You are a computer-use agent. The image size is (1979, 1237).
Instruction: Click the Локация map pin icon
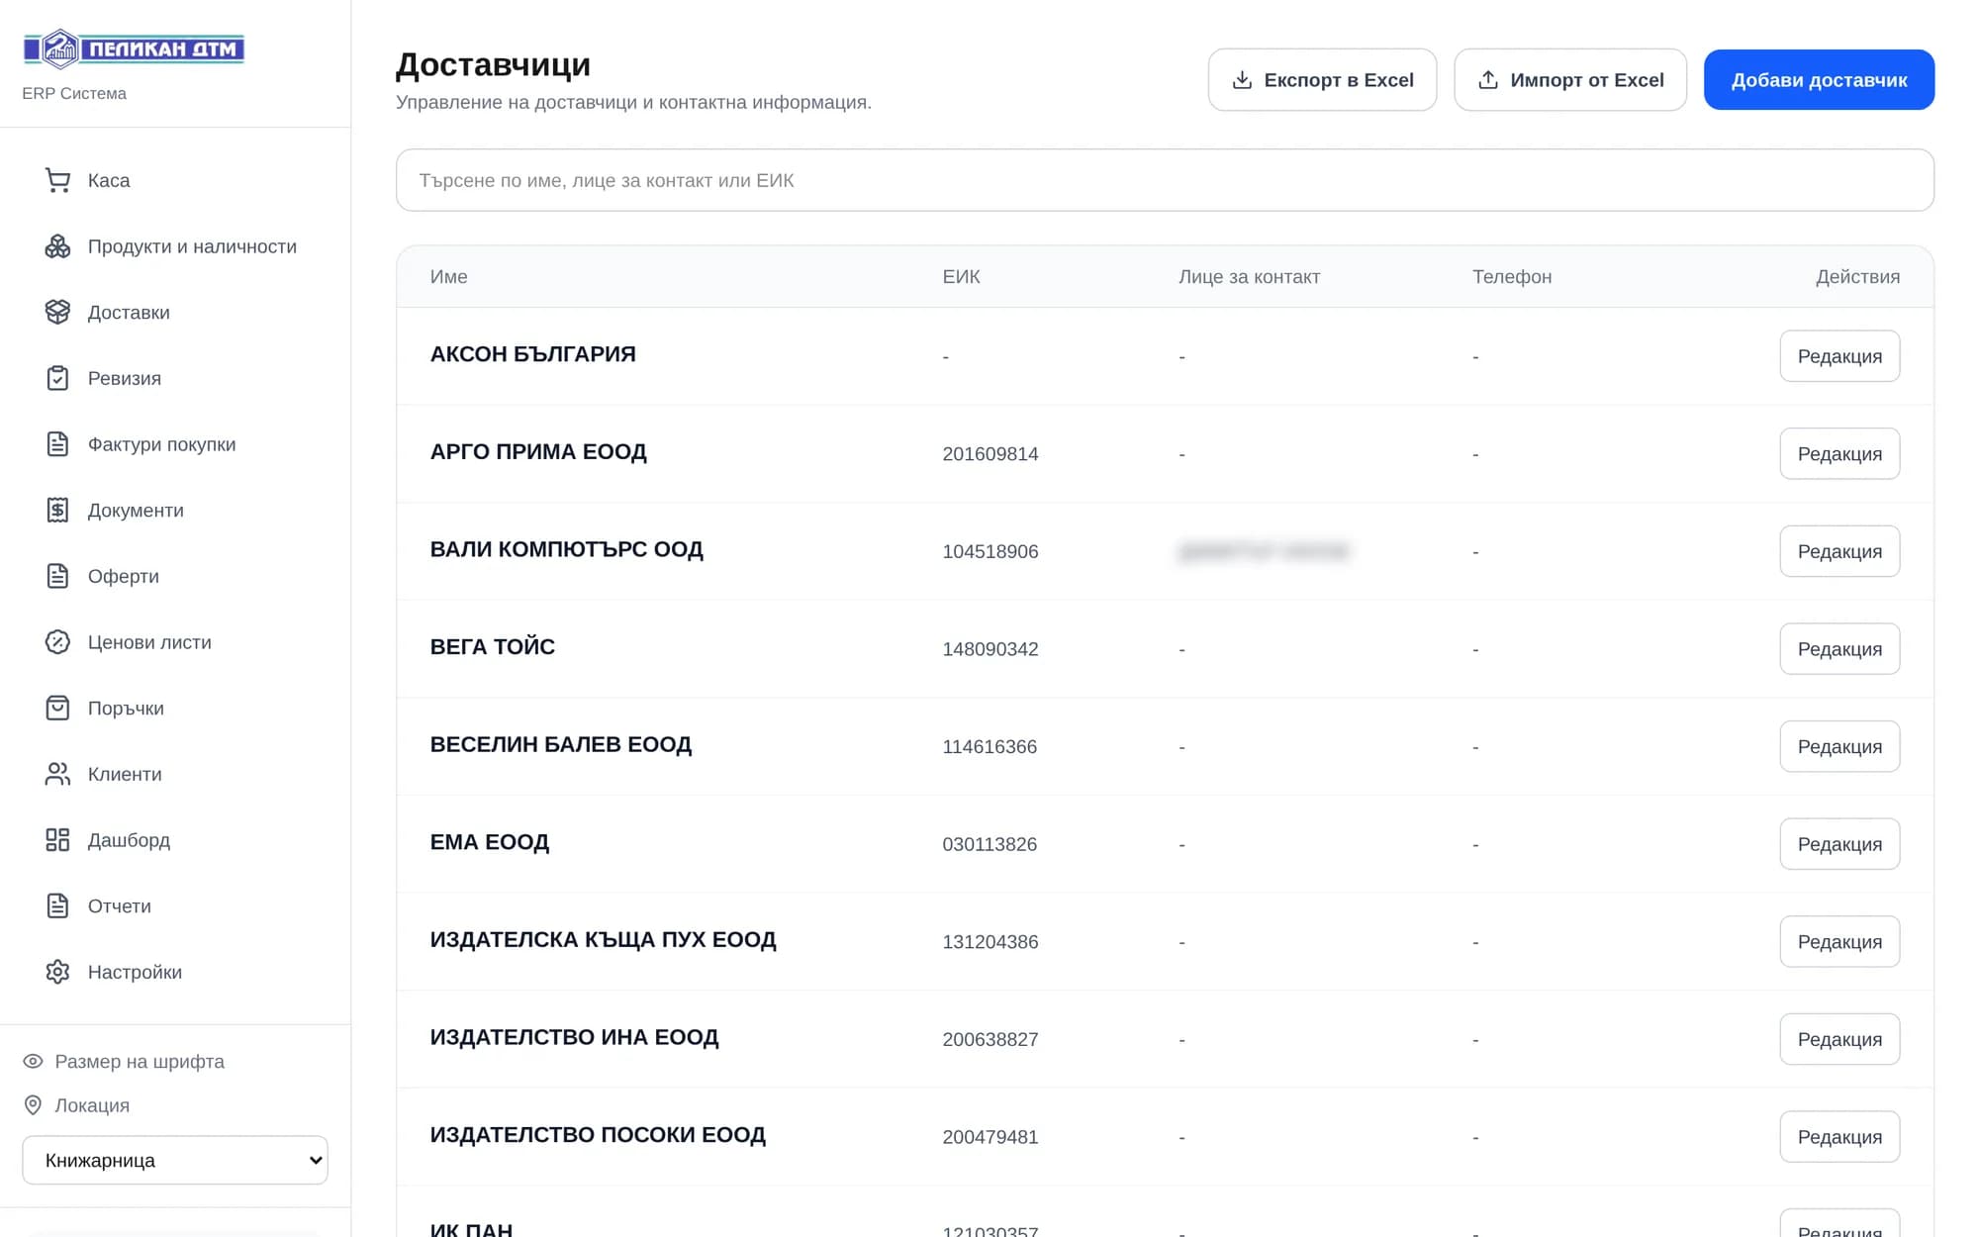tap(33, 1105)
